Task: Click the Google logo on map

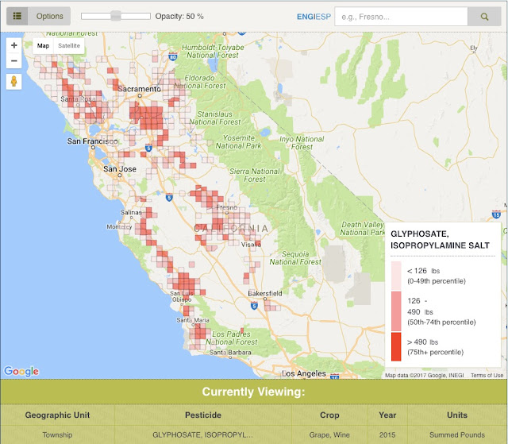Action: pos(21,372)
